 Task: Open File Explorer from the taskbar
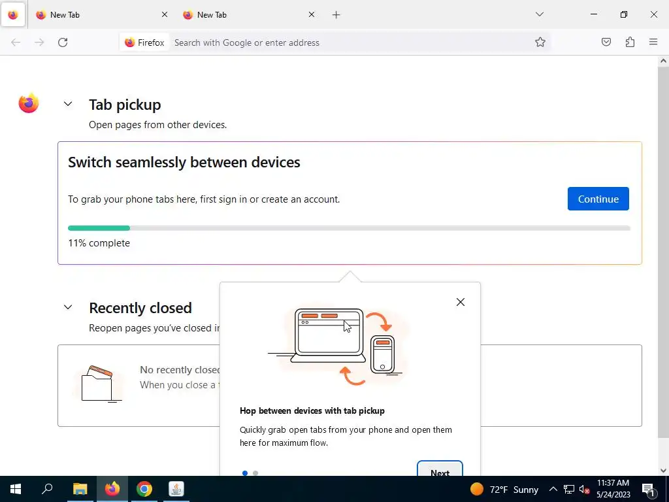coord(80,489)
